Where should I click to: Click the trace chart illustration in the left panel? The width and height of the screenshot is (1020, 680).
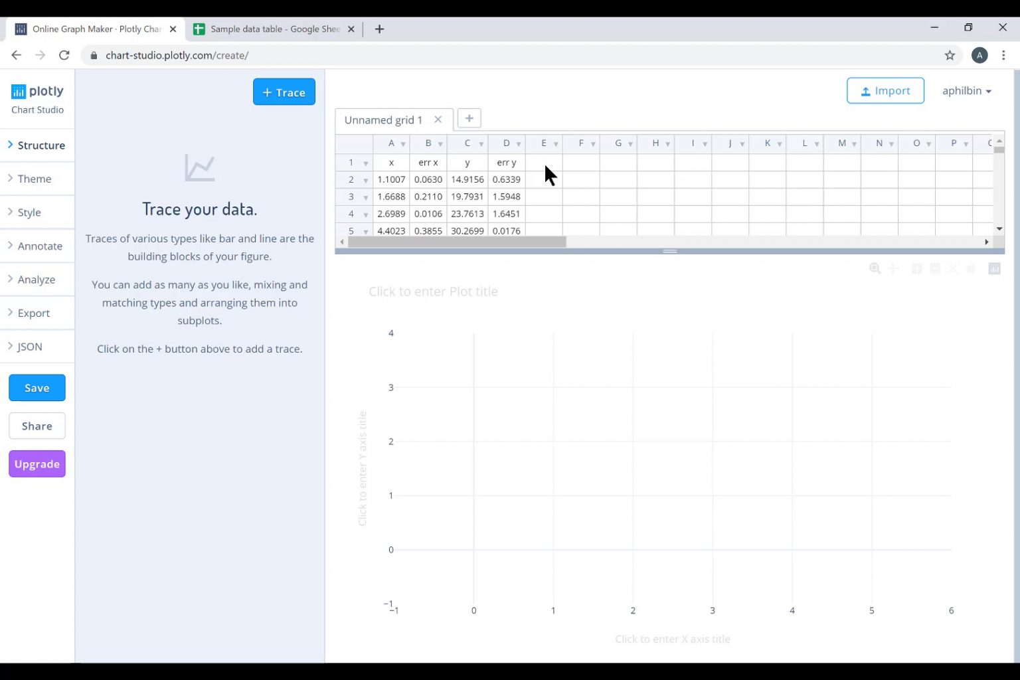tap(199, 168)
